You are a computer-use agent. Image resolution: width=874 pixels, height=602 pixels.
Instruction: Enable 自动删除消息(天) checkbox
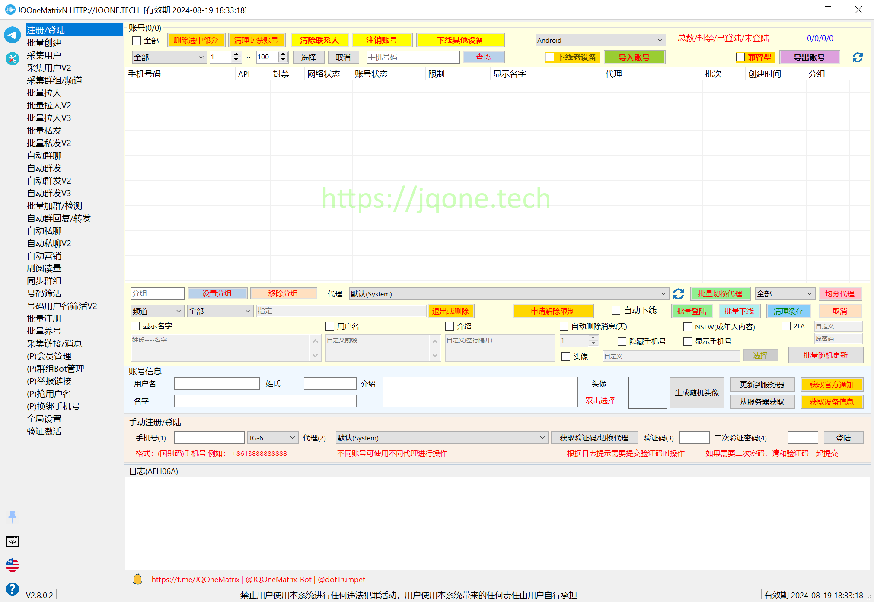click(x=564, y=326)
